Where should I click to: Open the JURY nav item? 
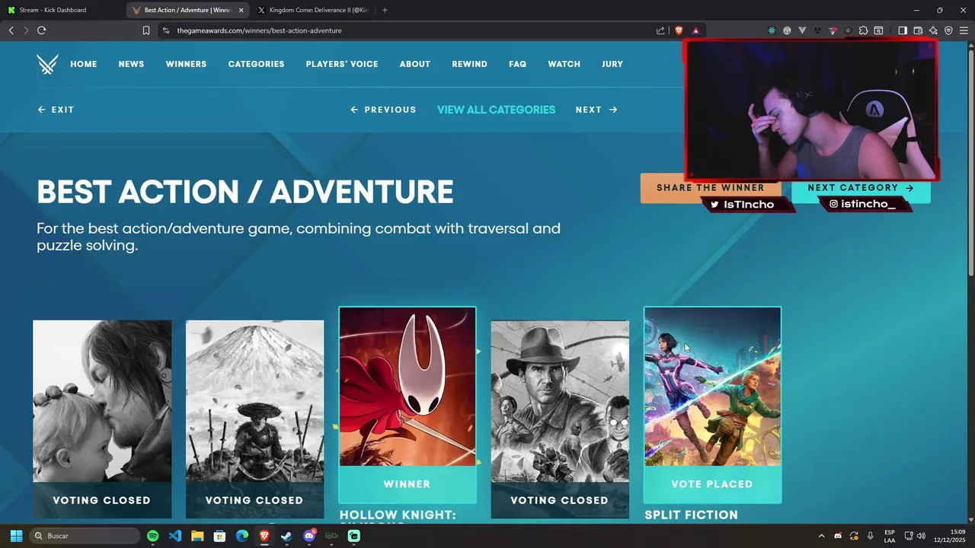point(612,64)
